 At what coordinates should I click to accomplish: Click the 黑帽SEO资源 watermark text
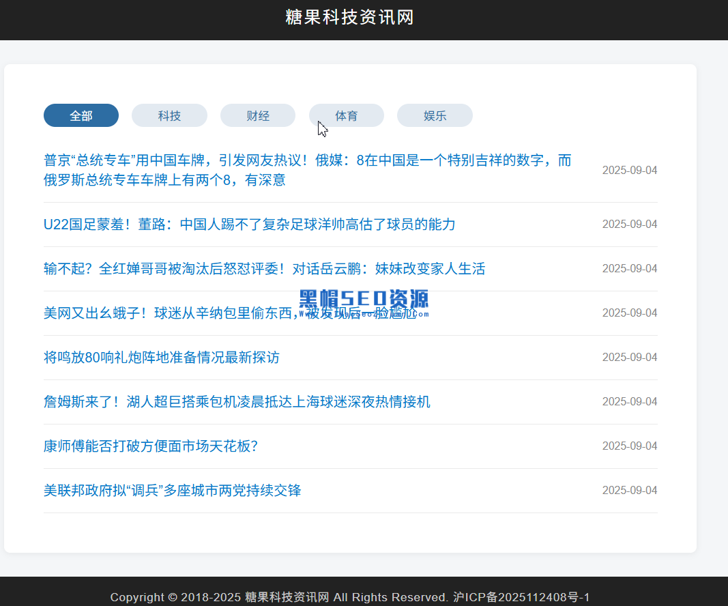pyautogui.click(x=364, y=300)
